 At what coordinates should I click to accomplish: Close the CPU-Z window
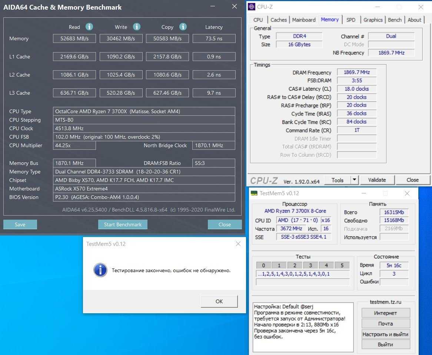pos(421,7)
